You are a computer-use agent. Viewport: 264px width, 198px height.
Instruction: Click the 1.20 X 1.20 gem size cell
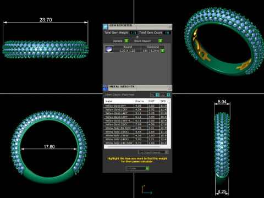click(127, 51)
